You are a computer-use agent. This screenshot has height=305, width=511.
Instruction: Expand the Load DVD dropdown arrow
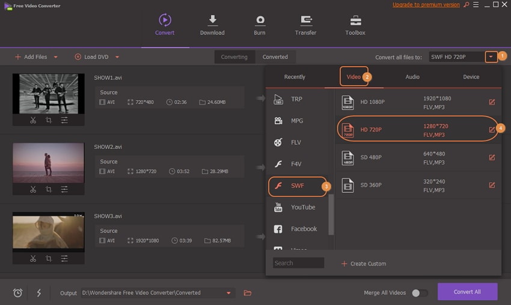pyautogui.click(x=117, y=57)
